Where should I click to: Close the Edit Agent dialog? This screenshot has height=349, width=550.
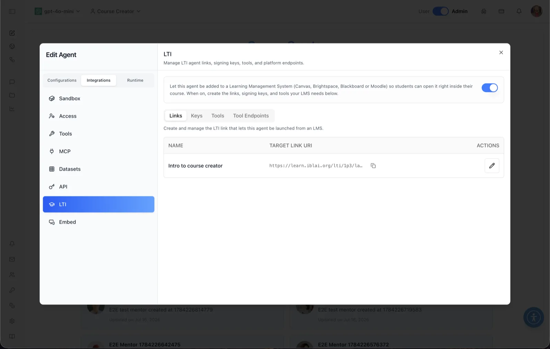tap(501, 53)
